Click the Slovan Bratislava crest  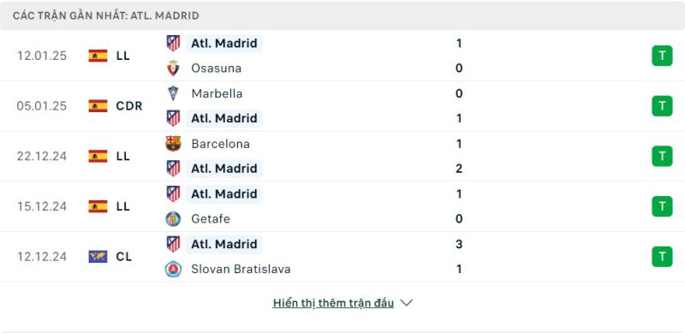pyautogui.click(x=173, y=269)
